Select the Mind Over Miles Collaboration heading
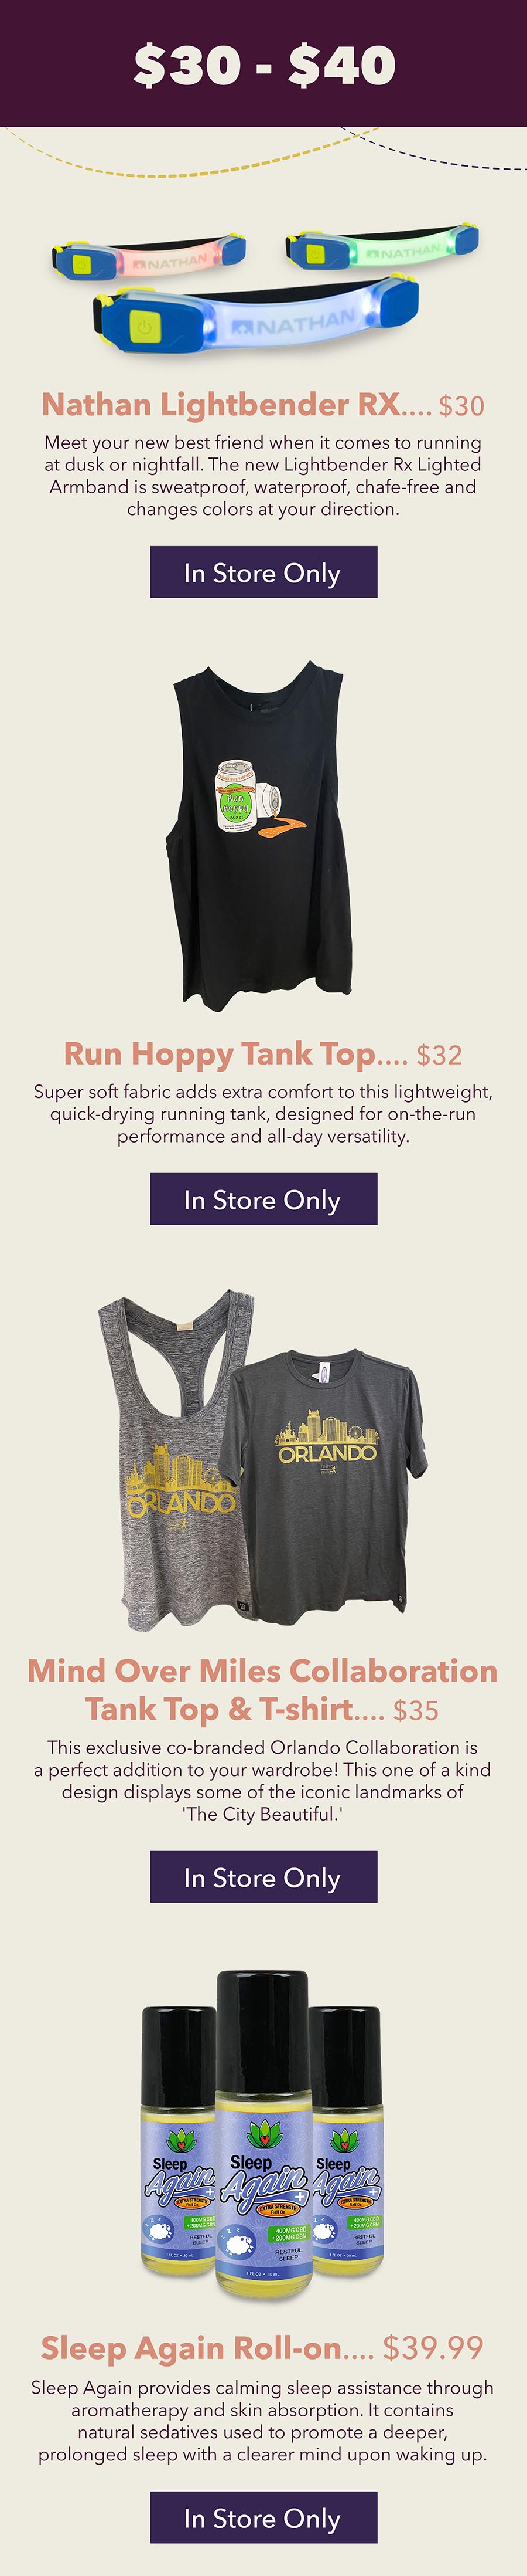 coord(262,1689)
